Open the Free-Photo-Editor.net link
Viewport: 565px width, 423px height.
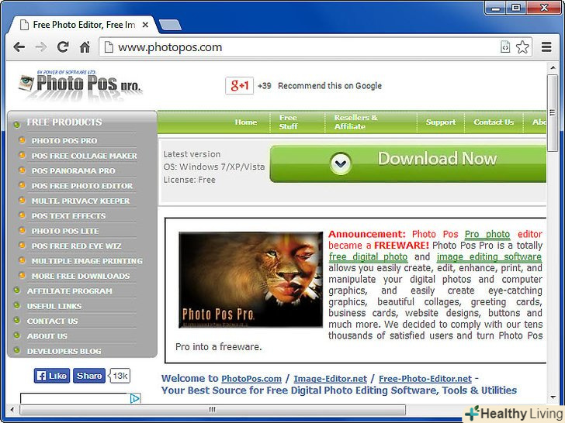point(425,379)
